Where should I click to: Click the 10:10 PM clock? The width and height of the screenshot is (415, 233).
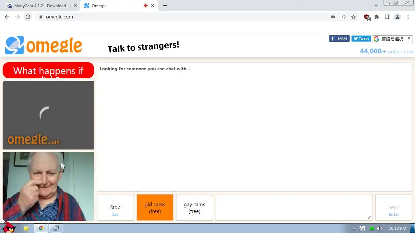click(397, 228)
